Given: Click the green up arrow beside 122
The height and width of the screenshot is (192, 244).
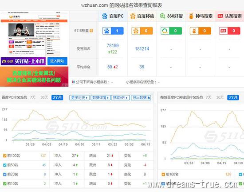Looking at the screenshot, I should tap(109, 52).
